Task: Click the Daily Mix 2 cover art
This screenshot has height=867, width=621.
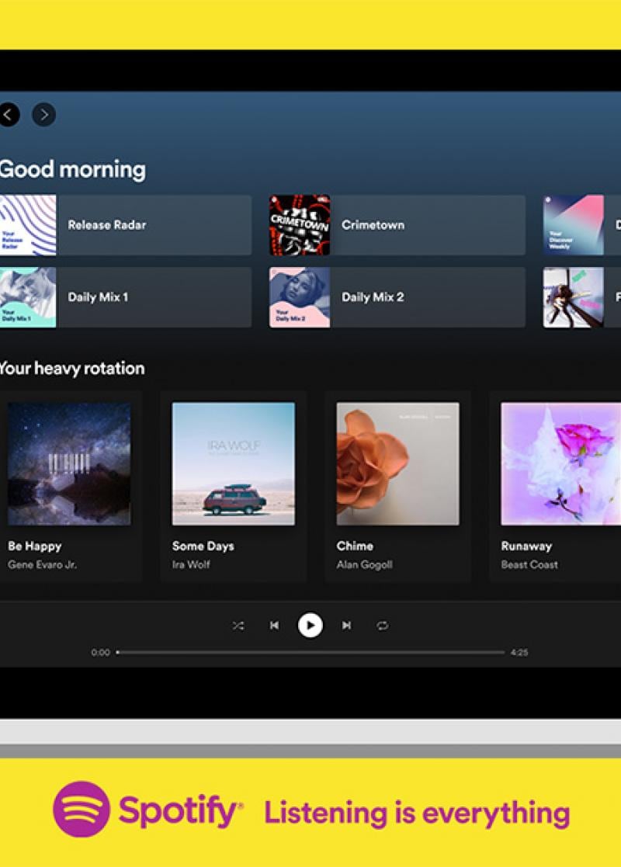Action: tap(300, 297)
